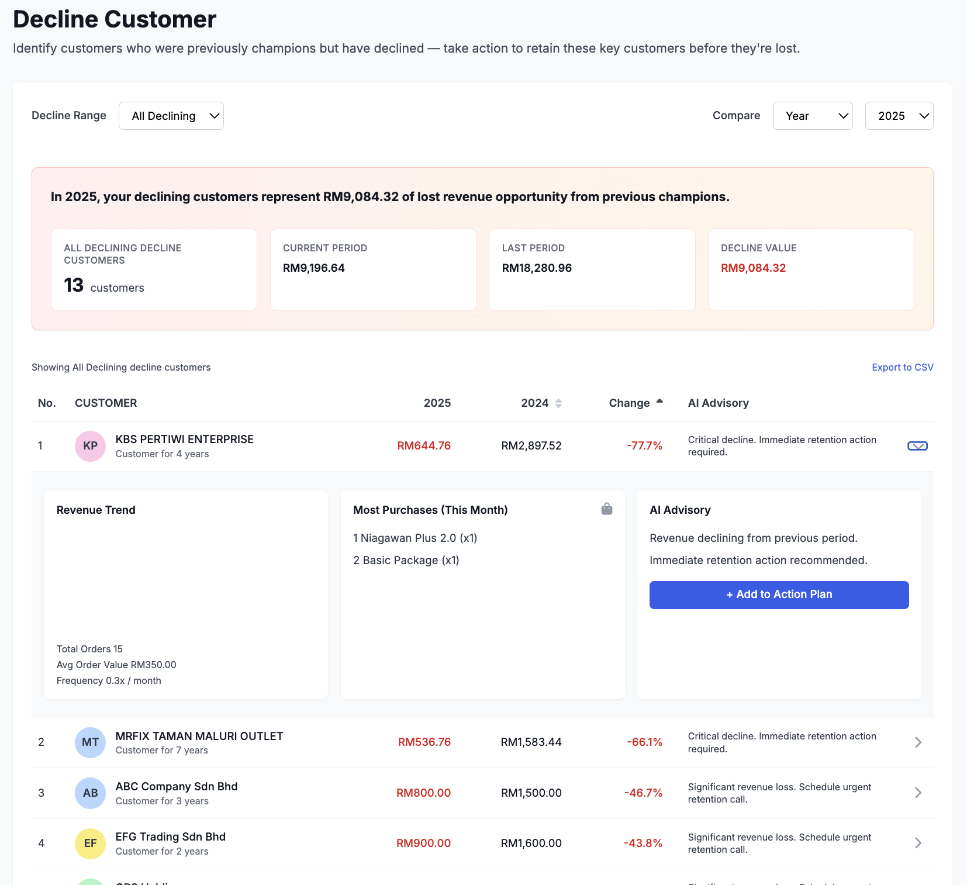967x885 pixels.
Task: Click the ascending sort arrow on Change column
Action: (659, 402)
